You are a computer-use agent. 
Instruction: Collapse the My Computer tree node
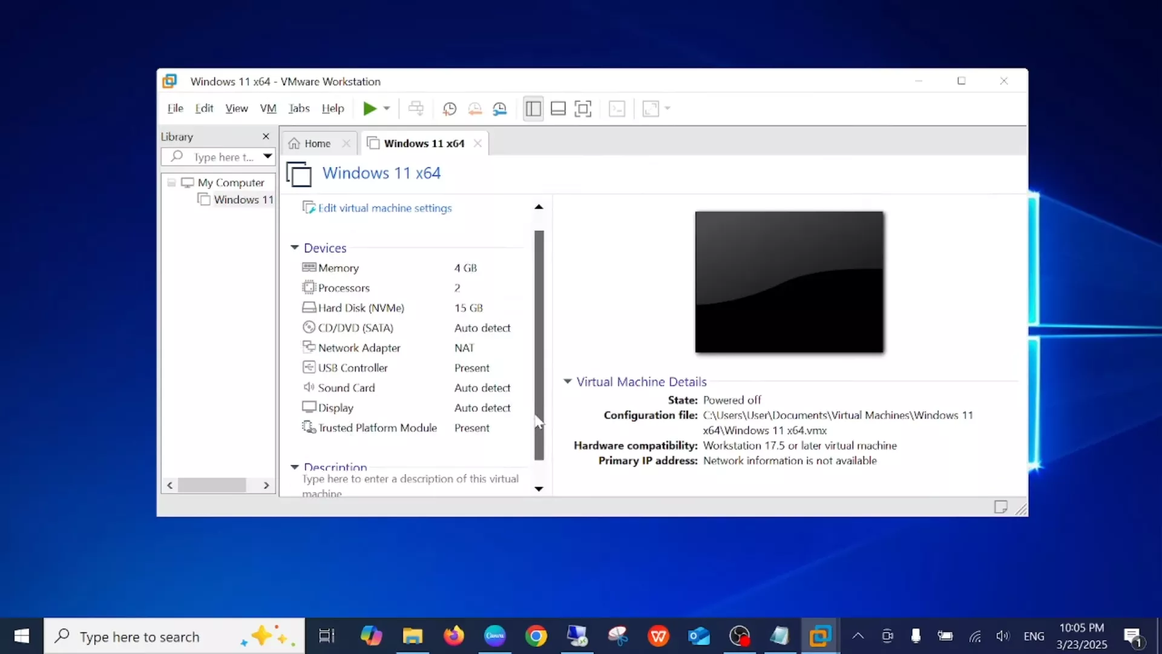172,182
